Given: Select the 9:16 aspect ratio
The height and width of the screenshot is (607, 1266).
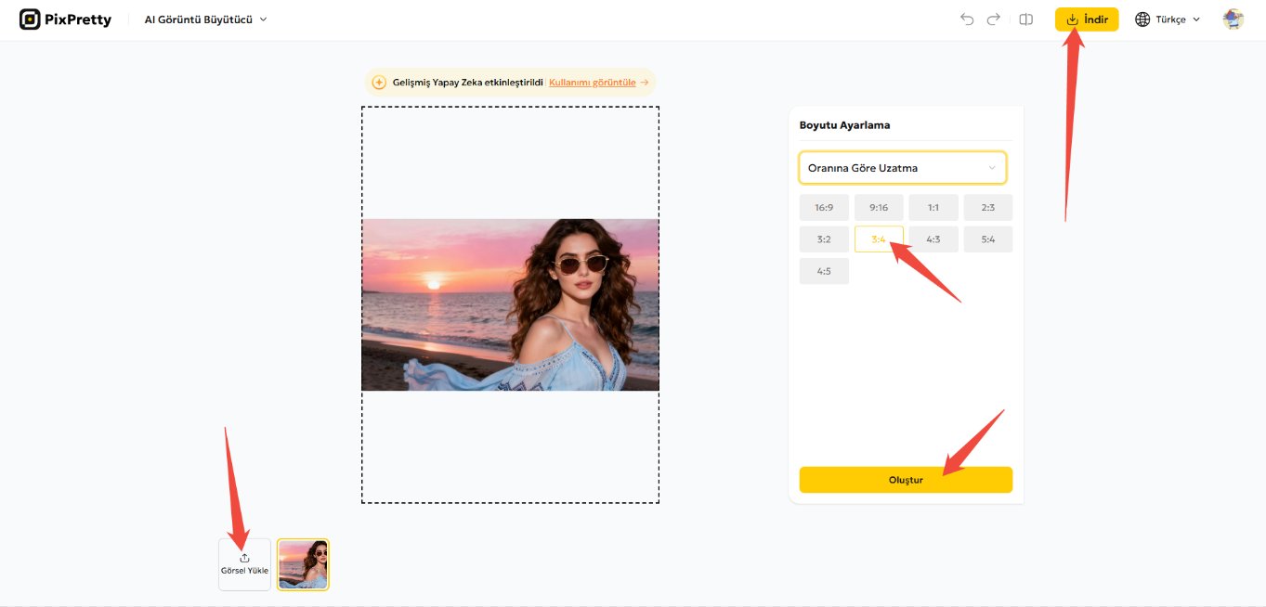Looking at the screenshot, I should click(878, 207).
